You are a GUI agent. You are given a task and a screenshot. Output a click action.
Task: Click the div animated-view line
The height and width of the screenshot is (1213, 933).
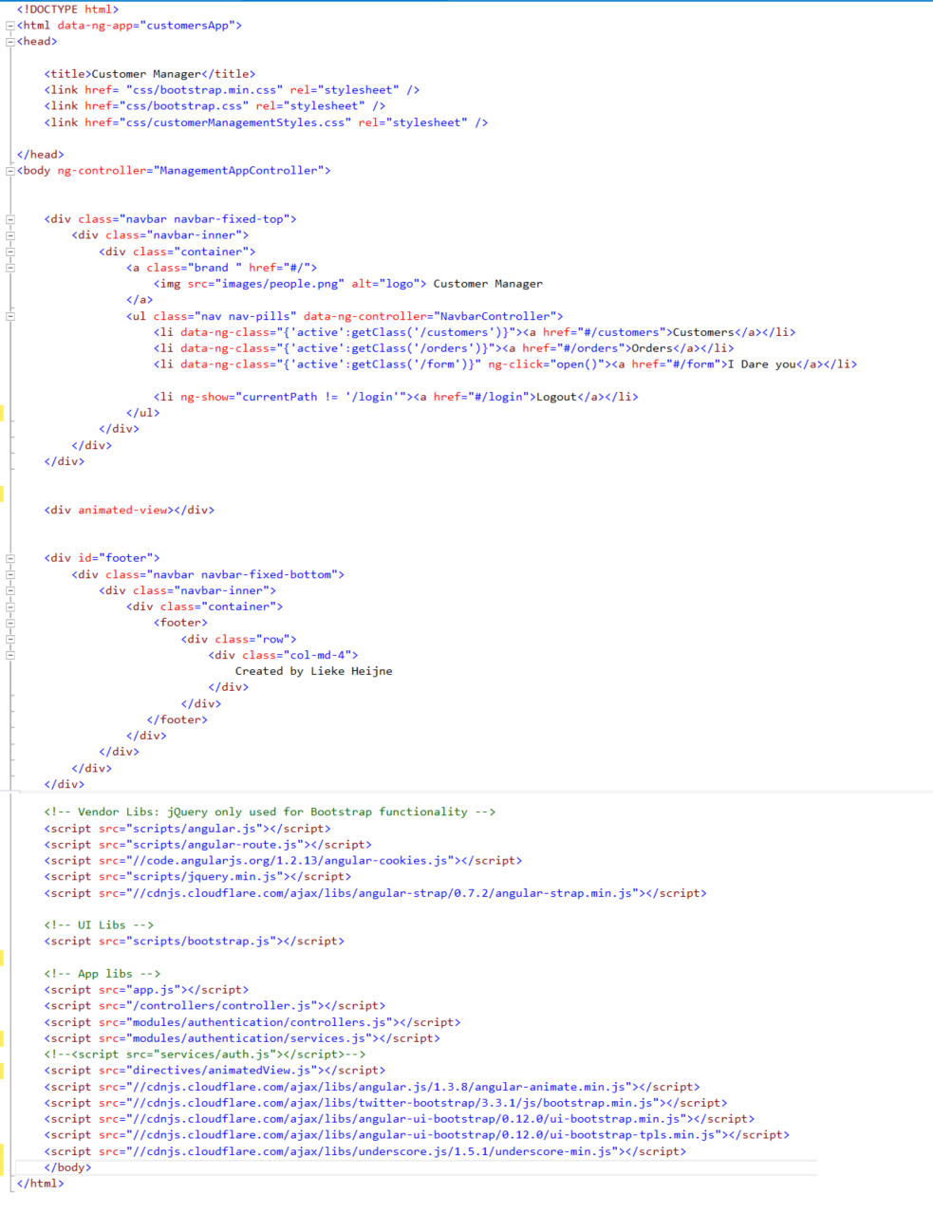(129, 510)
